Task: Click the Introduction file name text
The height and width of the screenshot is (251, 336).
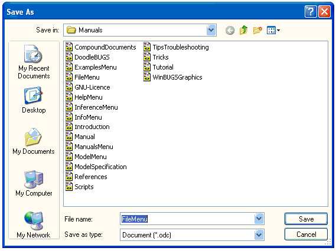Action: (x=92, y=127)
